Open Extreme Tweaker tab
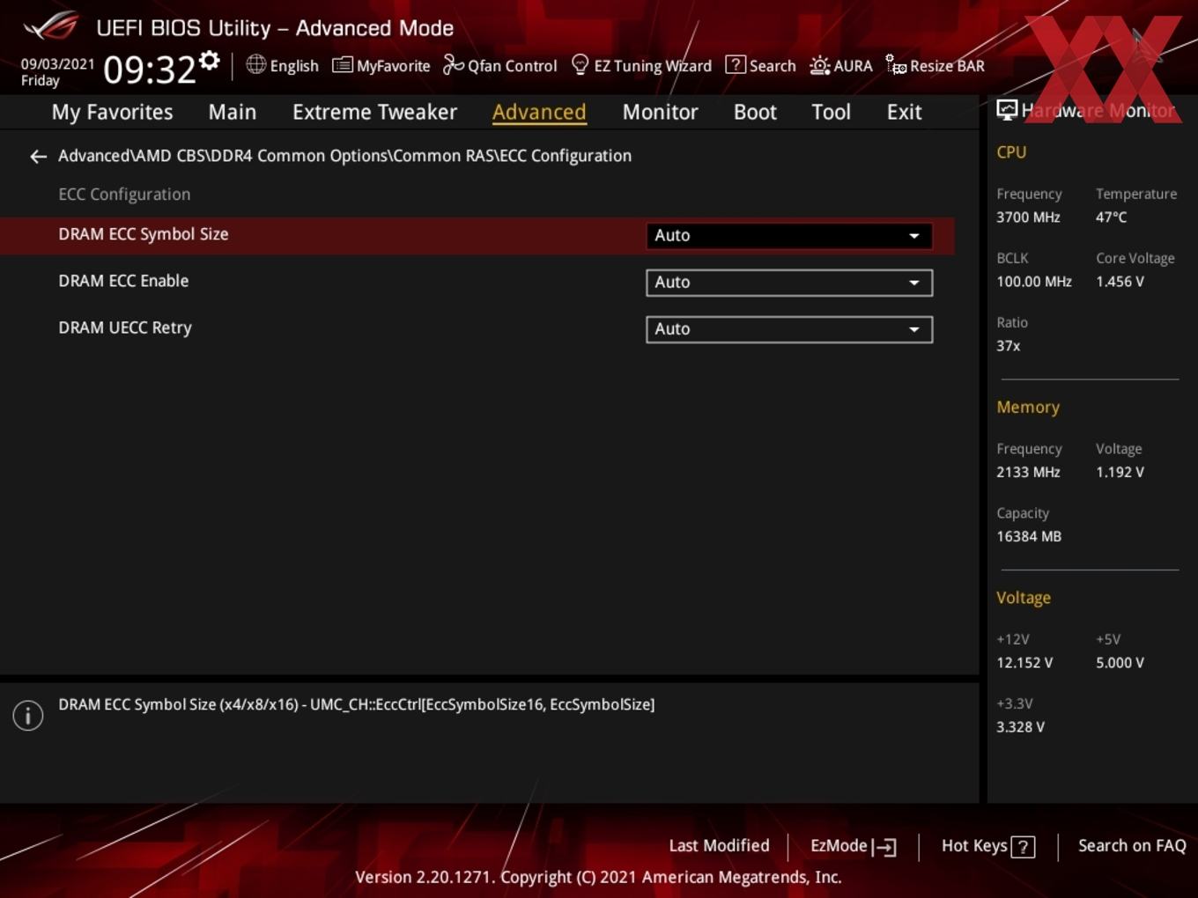Image resolution: width=1198 pixels, height=898 pixels. [374, 112]
